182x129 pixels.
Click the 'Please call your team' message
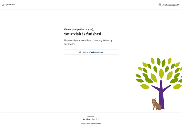click(88, 42)
